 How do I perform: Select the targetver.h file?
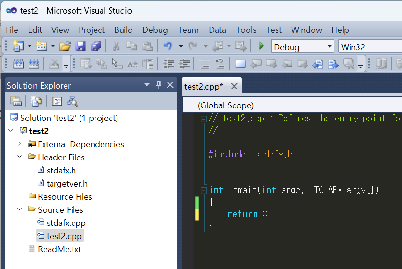[x=67, y=184]
